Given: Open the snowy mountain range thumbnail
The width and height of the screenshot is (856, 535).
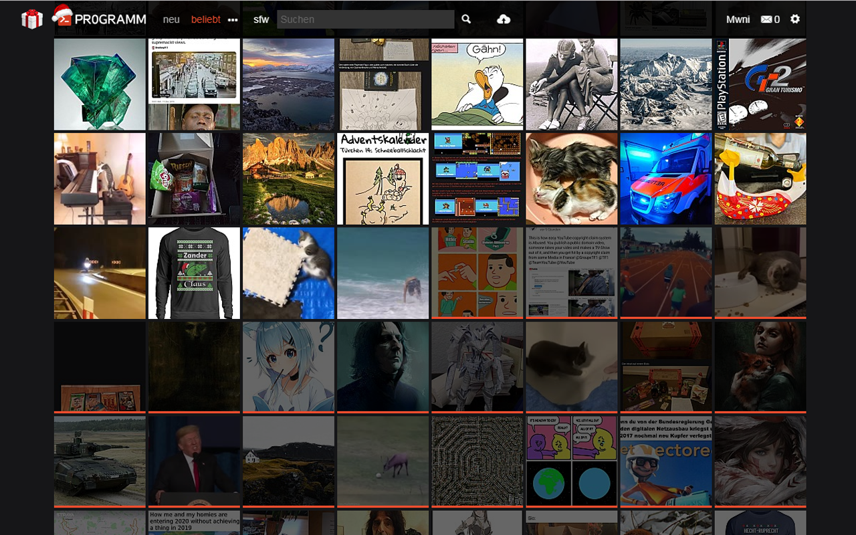Looking at the screenshot, I should click(666, 84).
